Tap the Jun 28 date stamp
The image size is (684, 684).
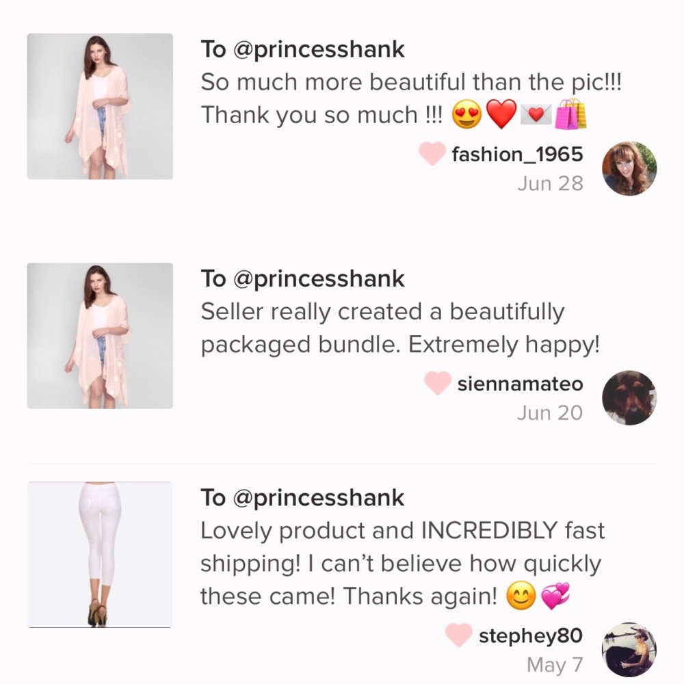click(551, 183)
